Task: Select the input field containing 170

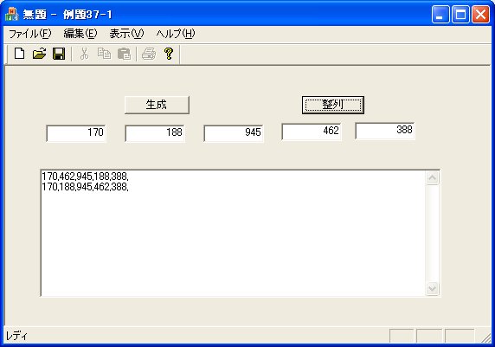Action: [x=76, y=133]
